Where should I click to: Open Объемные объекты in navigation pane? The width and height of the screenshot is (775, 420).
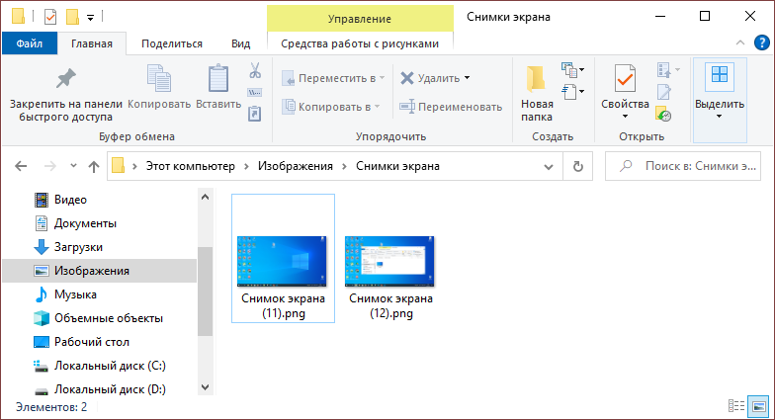pyautogui.click(x=100, y=318)
